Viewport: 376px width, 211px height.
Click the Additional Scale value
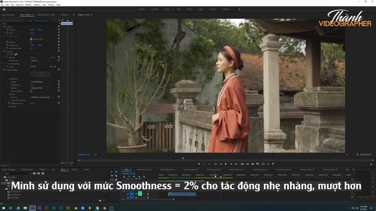(33, 103)
